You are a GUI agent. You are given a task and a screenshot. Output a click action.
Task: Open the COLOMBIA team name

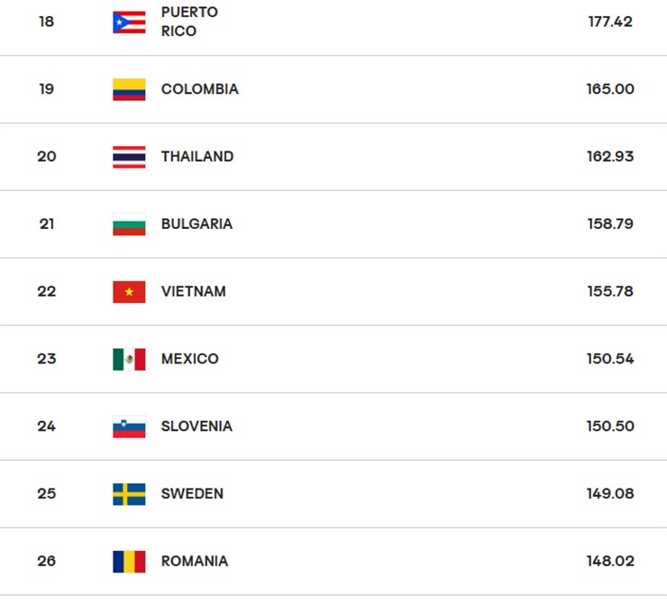tap(199, 89)
